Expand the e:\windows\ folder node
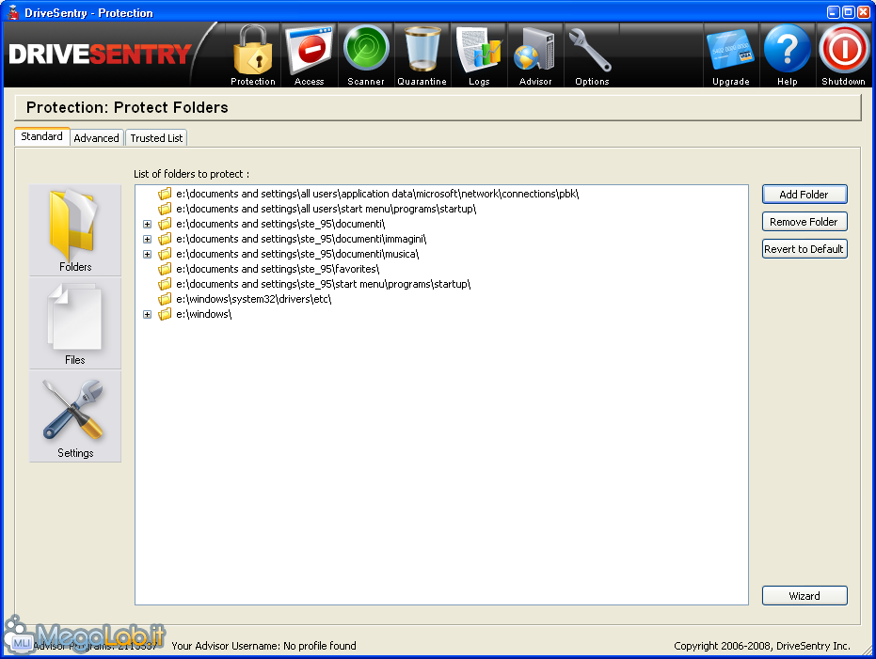Viewport: 876px width, 659px height. click(147, 315)
